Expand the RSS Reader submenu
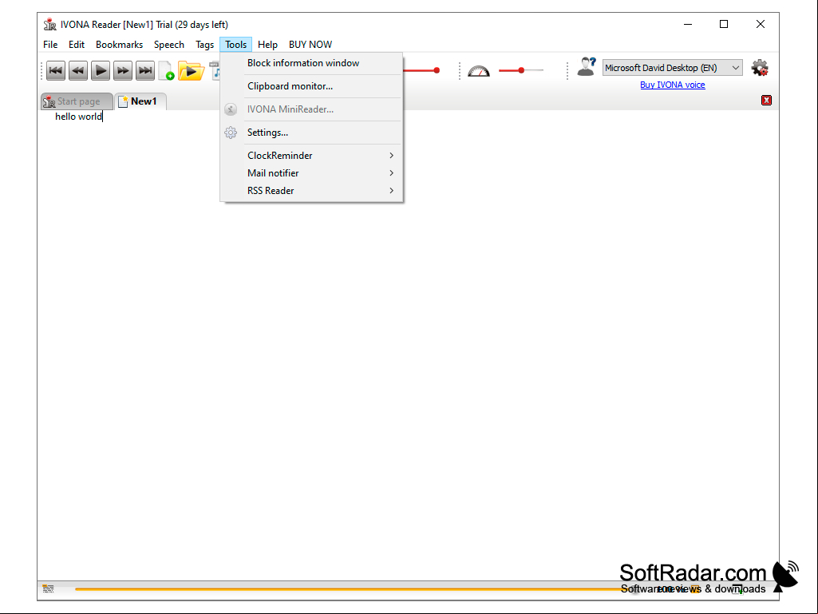 tap(311, 191)
